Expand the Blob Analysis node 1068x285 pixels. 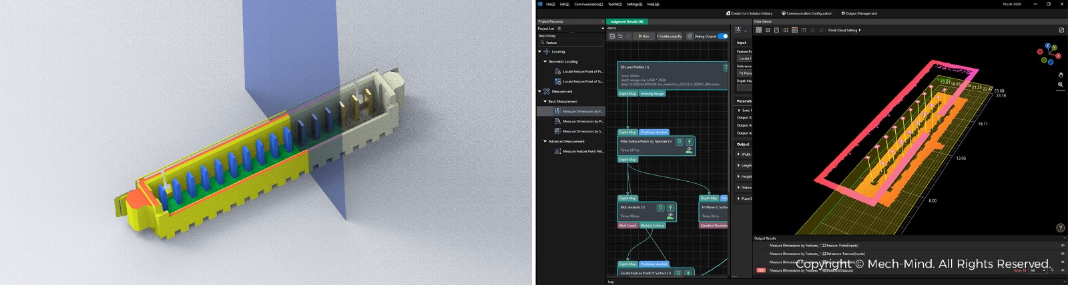(660, 207)
